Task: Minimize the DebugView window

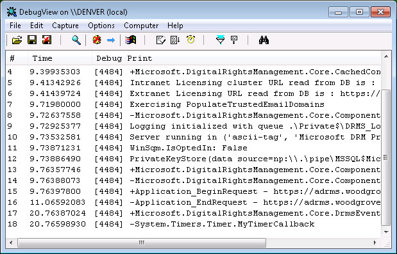Action: (x=338, y=12)
